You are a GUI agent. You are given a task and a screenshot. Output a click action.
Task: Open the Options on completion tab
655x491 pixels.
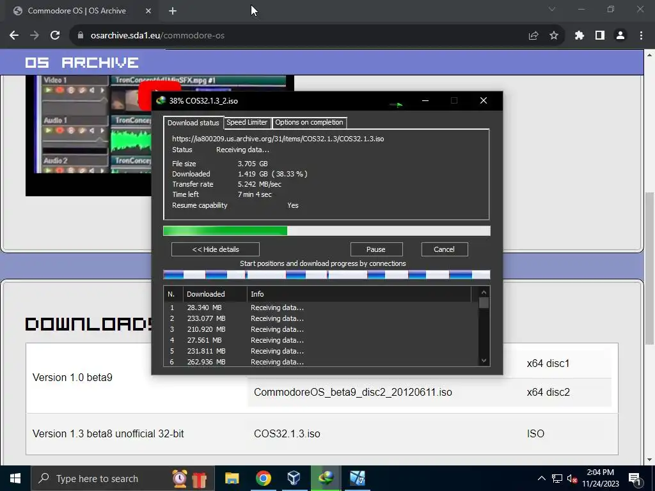pos(309,122)
